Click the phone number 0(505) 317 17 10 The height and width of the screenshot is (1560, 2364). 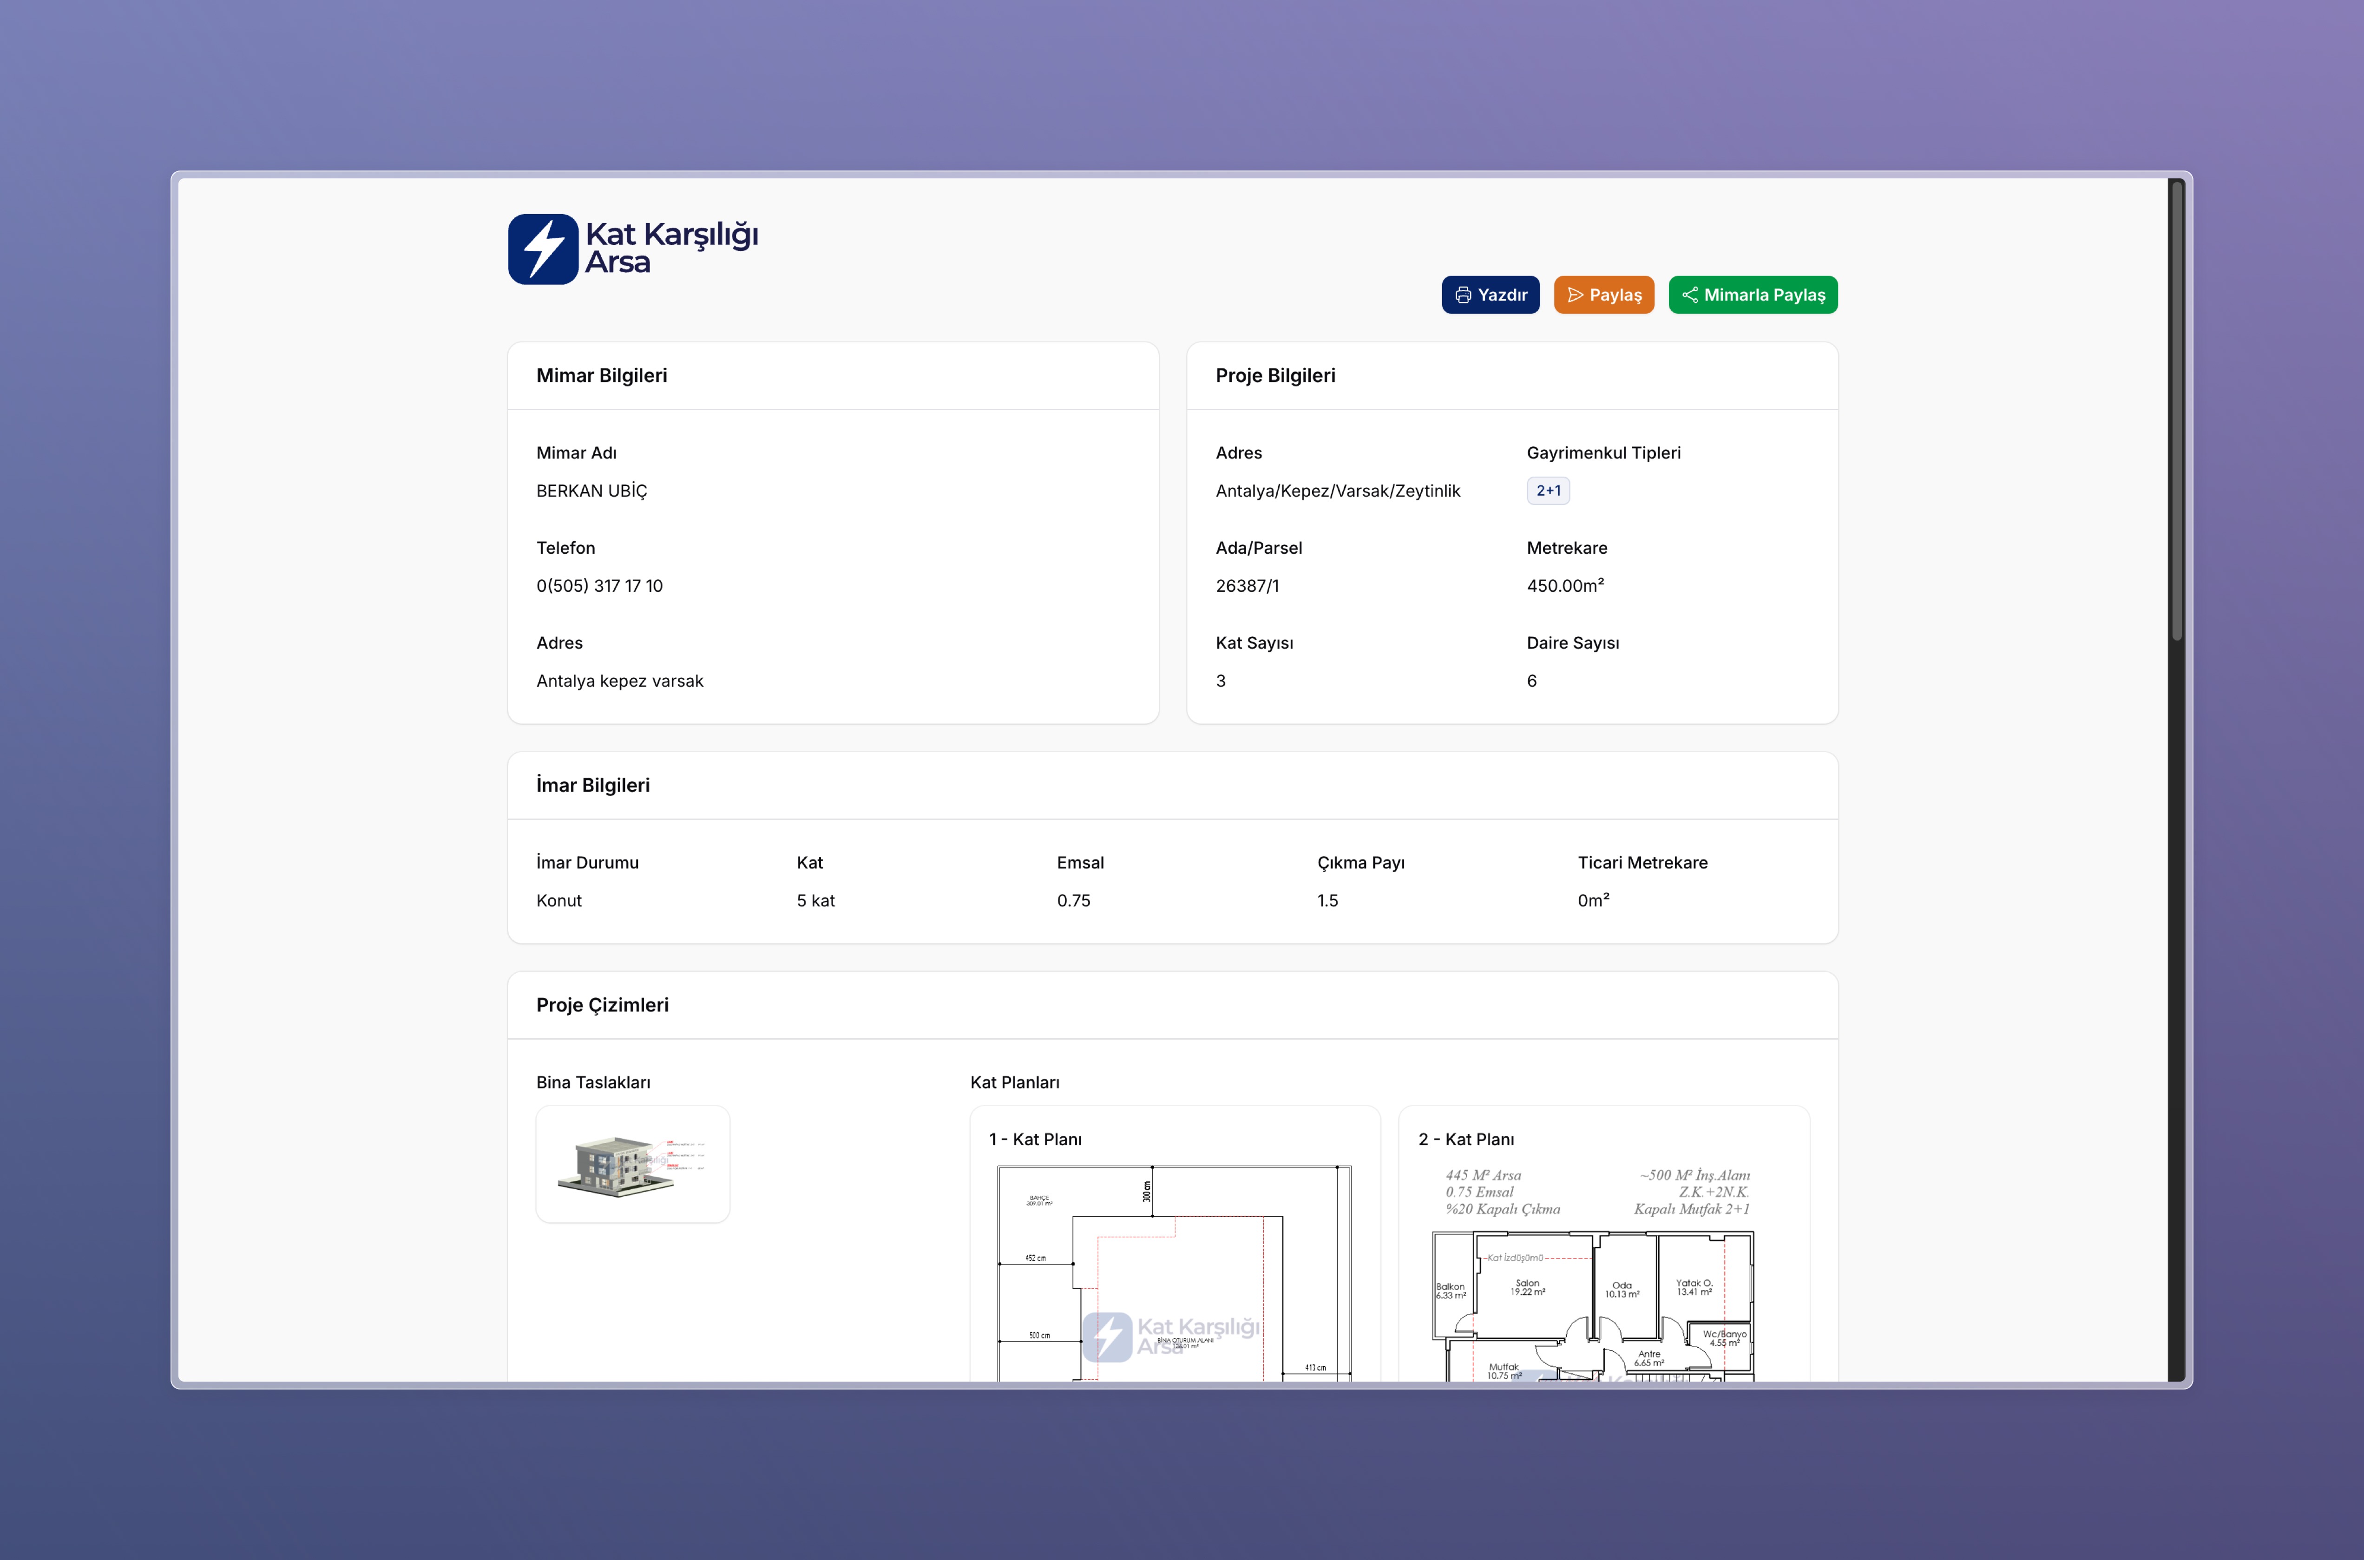pos(599,586)
